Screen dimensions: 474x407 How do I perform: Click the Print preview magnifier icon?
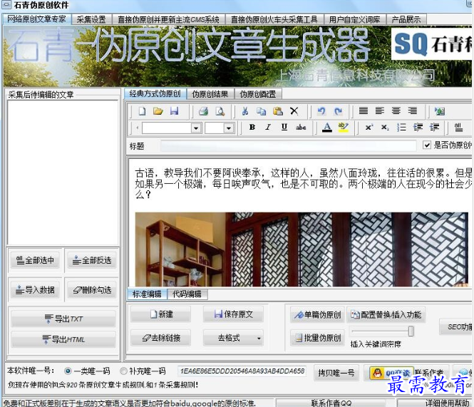(220, 111)
